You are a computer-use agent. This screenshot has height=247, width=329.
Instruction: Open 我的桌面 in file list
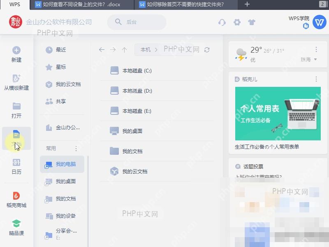156,131
